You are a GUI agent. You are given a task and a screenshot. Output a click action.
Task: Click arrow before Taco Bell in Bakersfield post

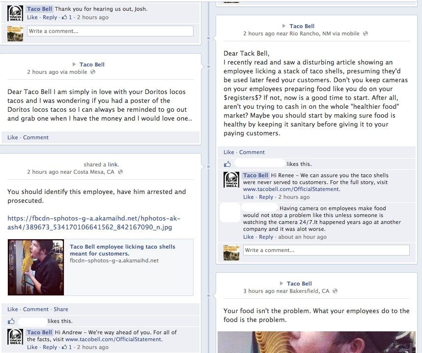point(281,284)
